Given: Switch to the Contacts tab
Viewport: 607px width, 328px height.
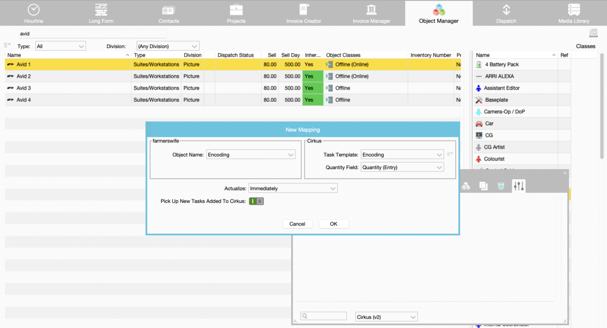Looking at the screenshot, I should pyautogui.click(x=169, y=13).
